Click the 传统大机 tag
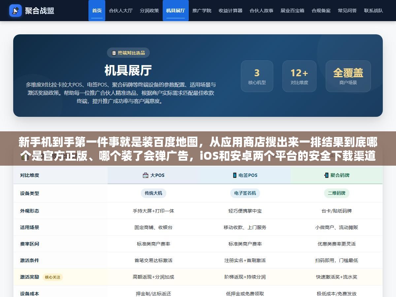The image size is (396, 297). pos(153,193)
